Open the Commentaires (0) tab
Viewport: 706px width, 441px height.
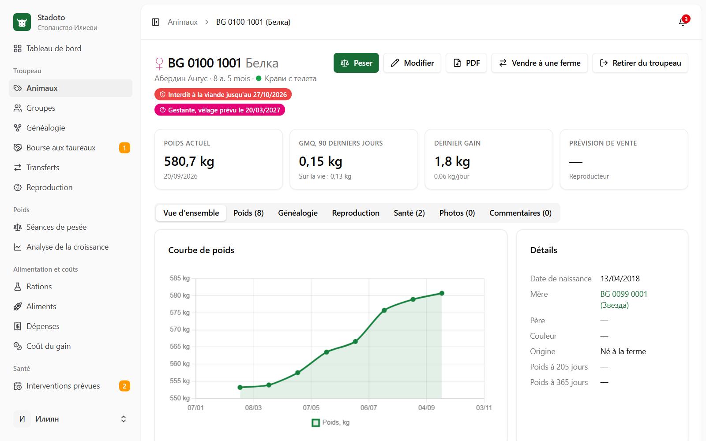pyautogui.click(x=520, y=213)
